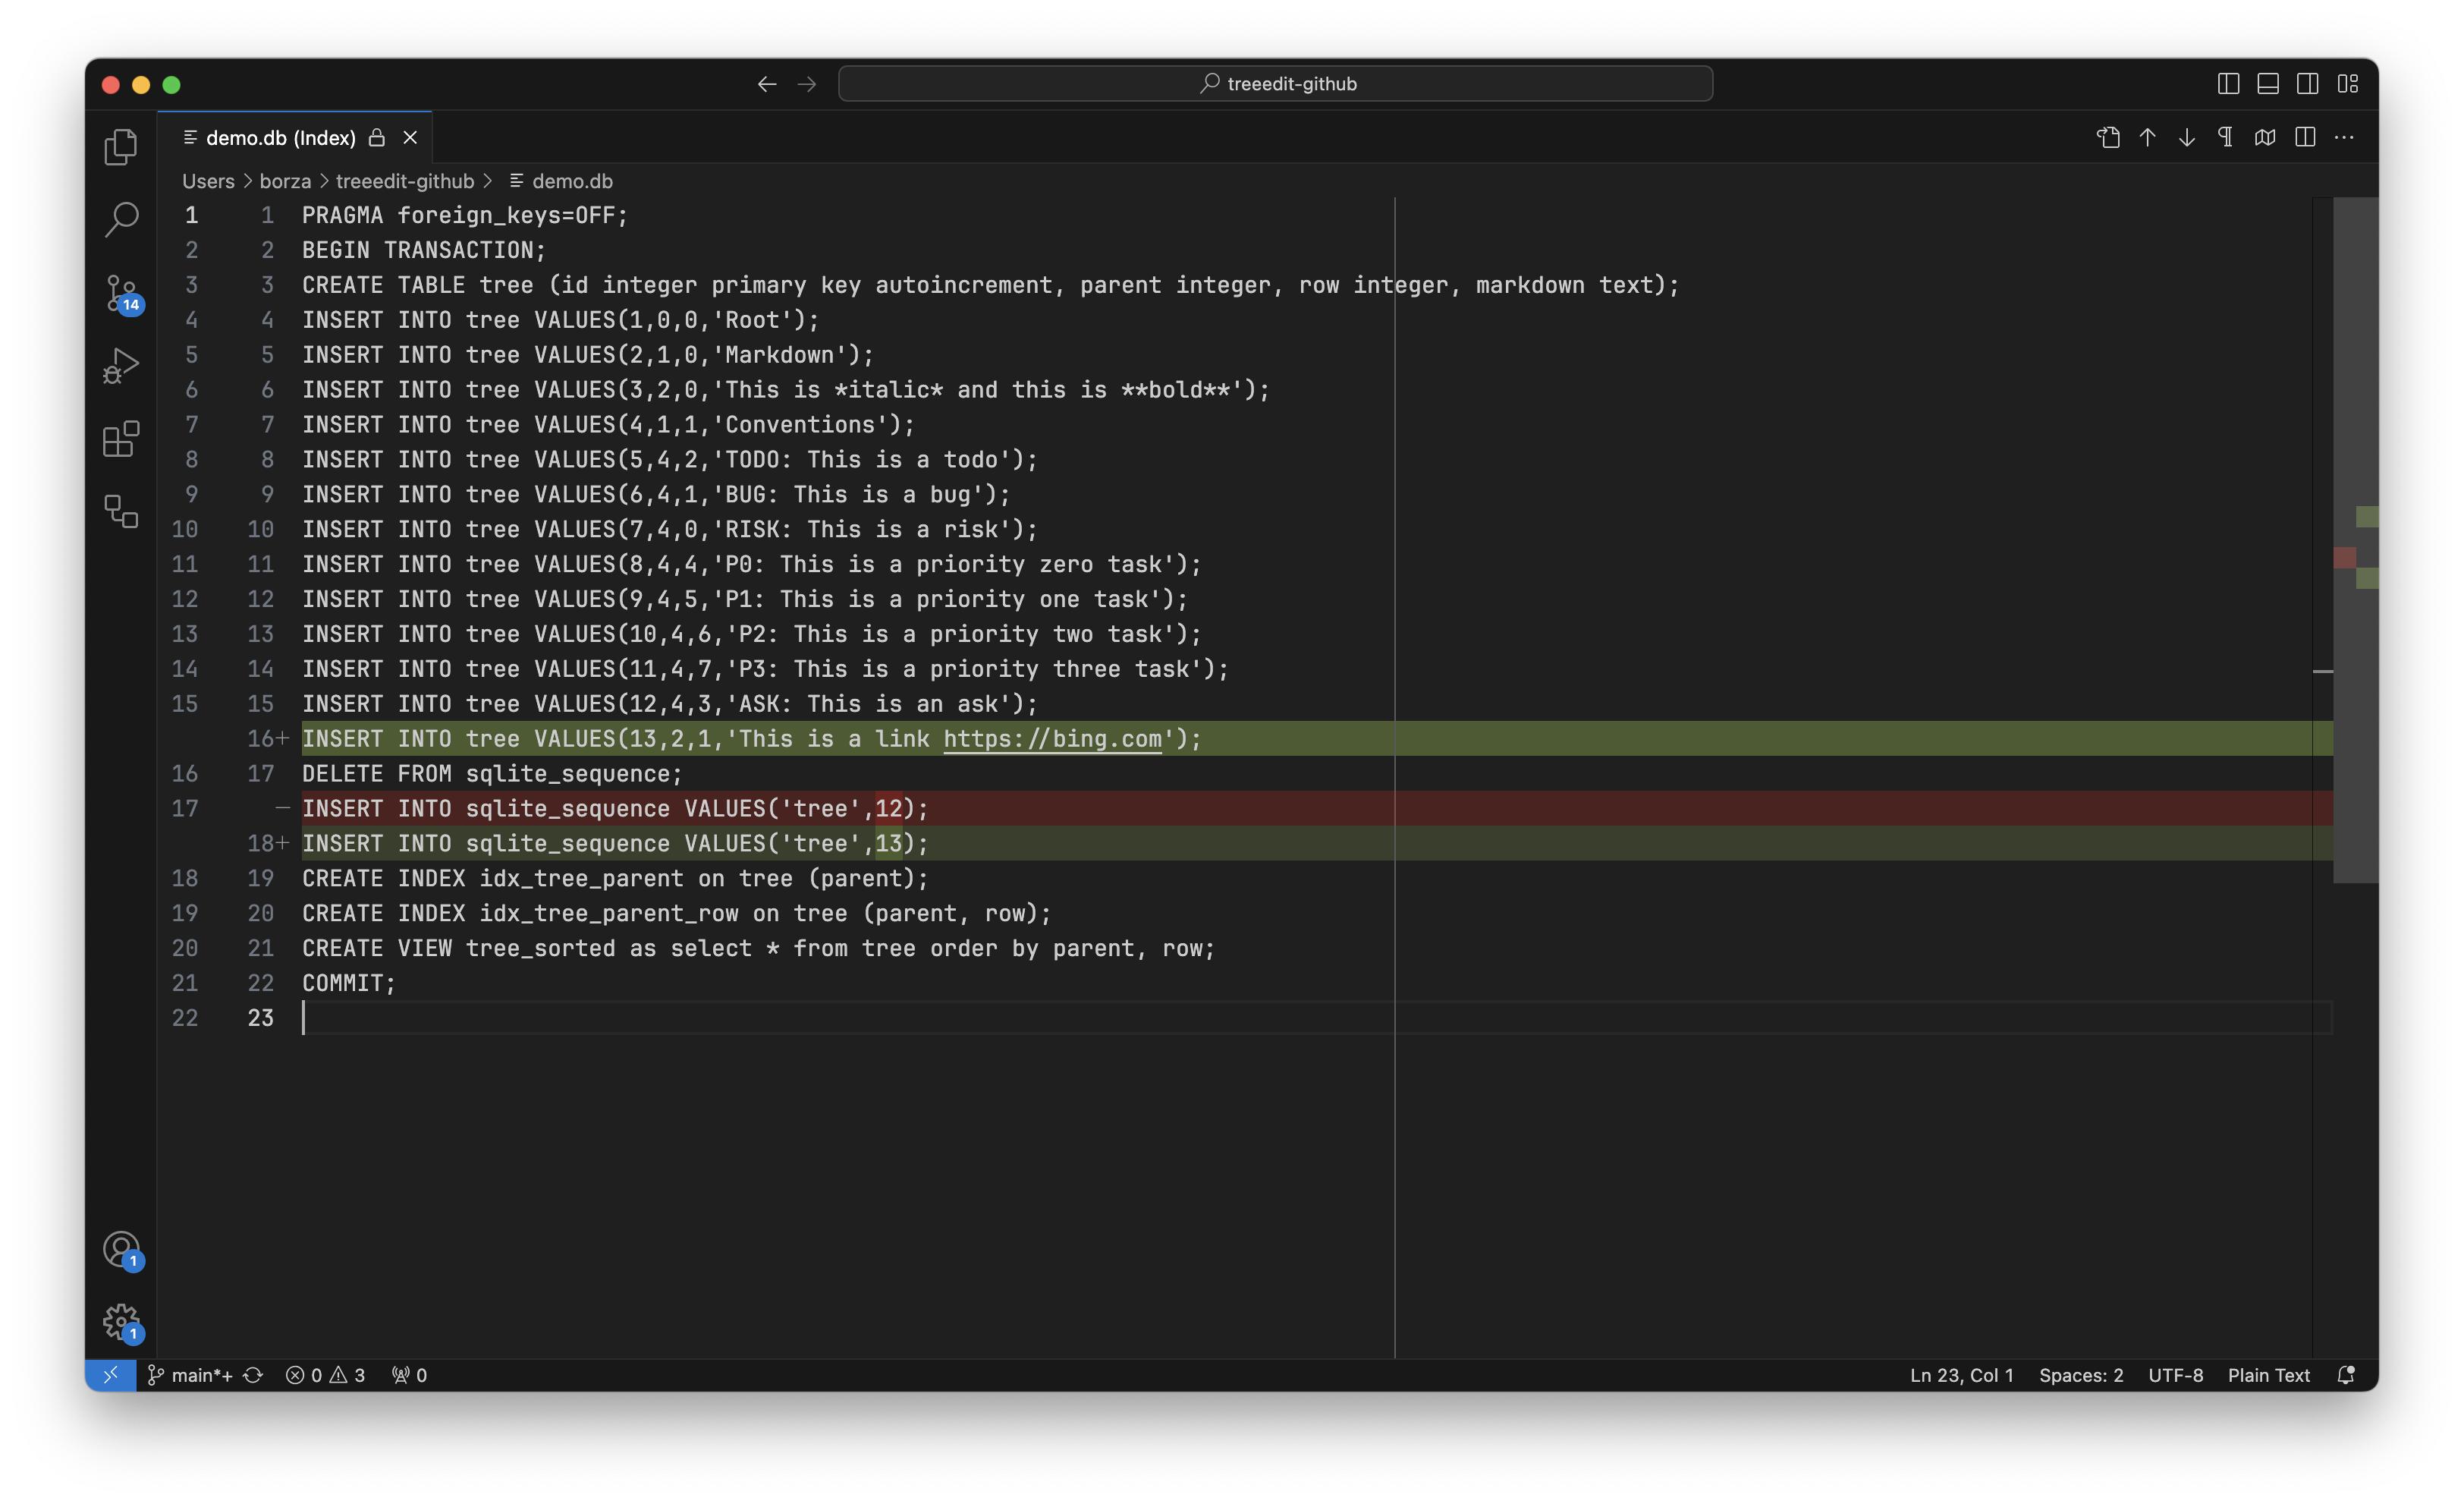Viewport: 2464px width, 1504px height.
Task: Open the Source Control view in the sidebar
Action: (x=120, y=293)
